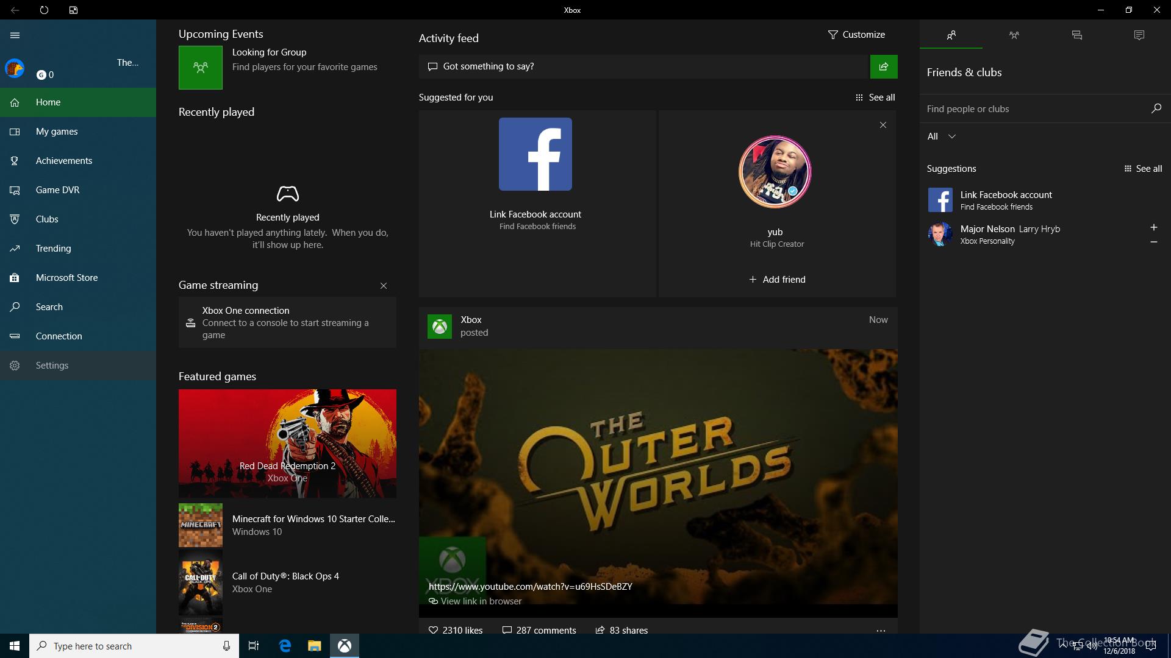Share the Xbox post (83 shares)
Screen dimensions: 1171x658
coord(621,630)
